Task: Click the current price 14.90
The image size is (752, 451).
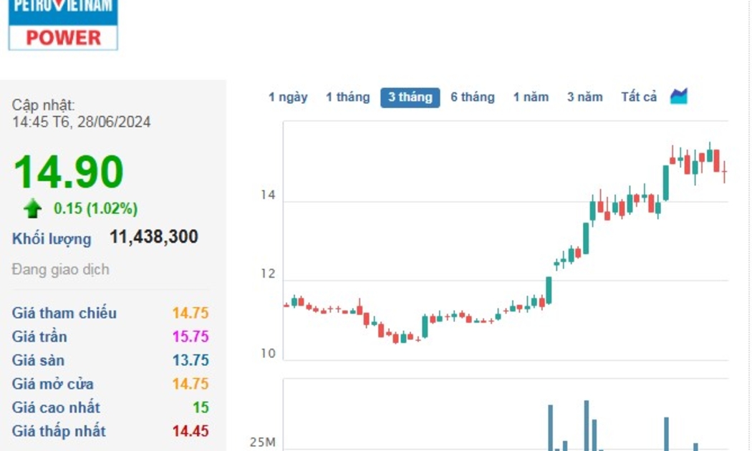Action: (x=69, y=173)
